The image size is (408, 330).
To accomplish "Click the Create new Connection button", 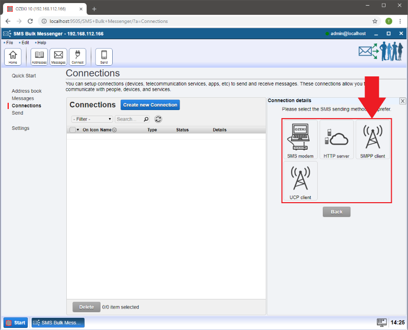I will pyautogui.click(x=150, y=105).
